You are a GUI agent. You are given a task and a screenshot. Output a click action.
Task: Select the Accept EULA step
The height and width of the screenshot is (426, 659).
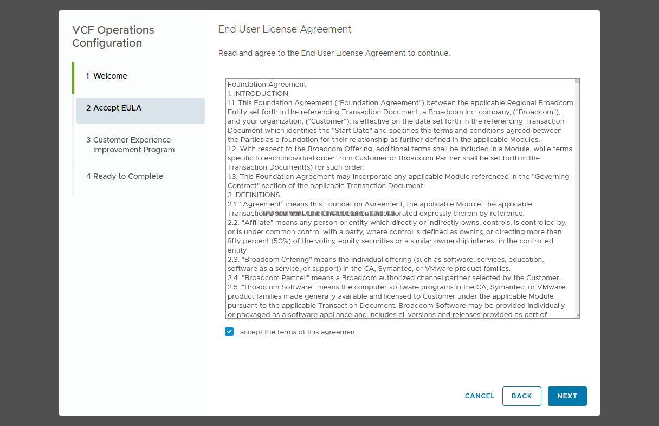pyautogui.click(x=117, y=108)
